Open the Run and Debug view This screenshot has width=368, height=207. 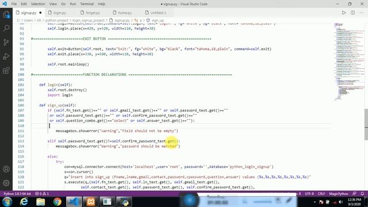coord(6,56)
